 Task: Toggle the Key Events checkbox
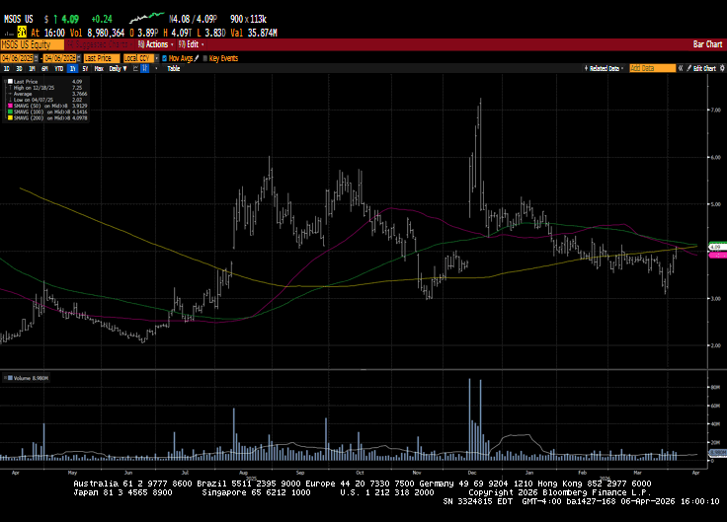coord(204,58)
